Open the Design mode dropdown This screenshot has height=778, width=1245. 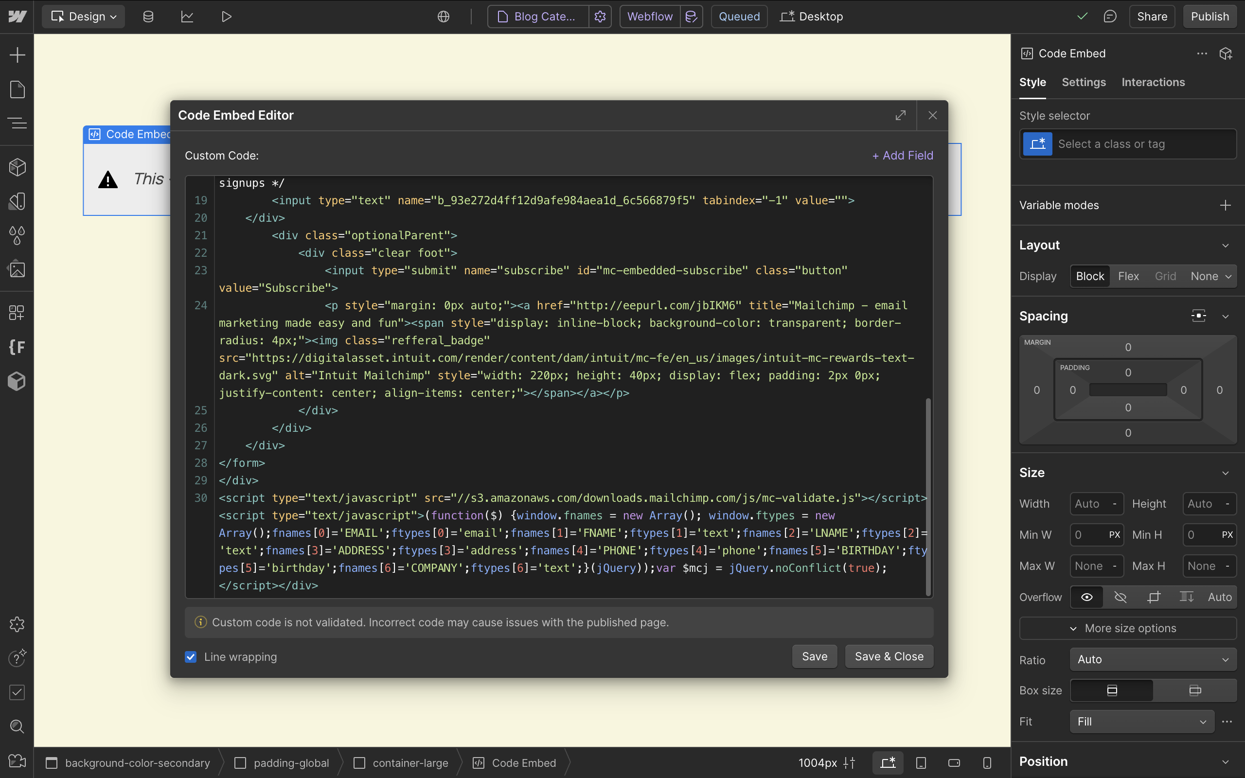[83, 17]
